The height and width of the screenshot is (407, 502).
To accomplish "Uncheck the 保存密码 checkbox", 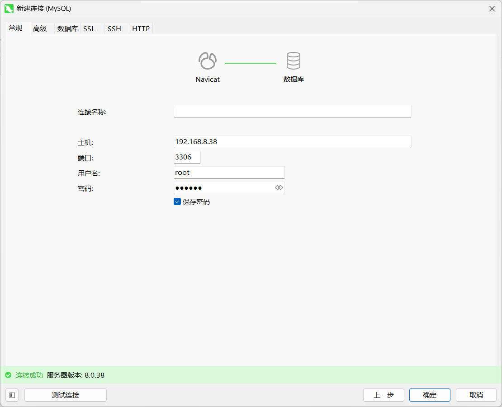I will pyautogui.click(x=177, y=202).
